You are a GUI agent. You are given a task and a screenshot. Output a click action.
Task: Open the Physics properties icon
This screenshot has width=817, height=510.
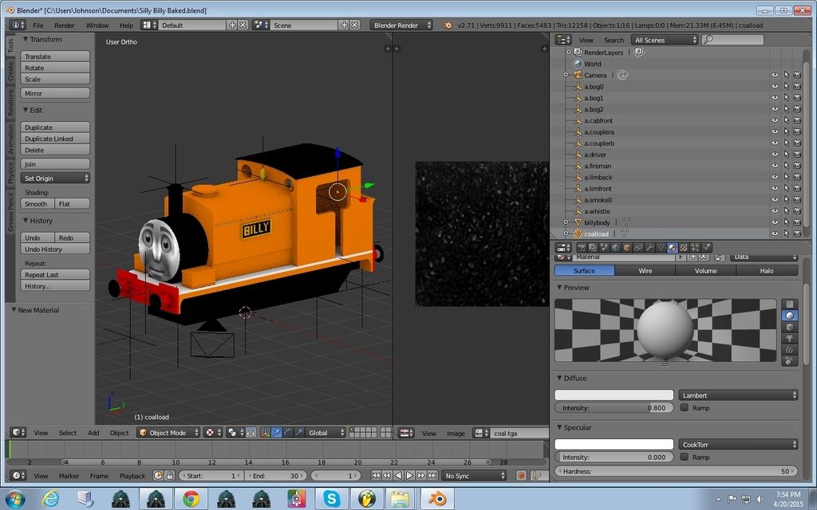click(707, 248)
